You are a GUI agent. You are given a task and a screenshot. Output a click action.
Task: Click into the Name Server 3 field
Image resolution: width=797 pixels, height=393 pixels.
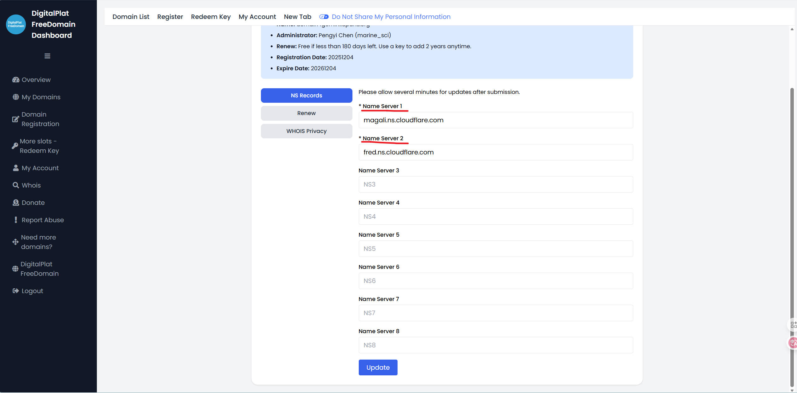coord(495,184)
